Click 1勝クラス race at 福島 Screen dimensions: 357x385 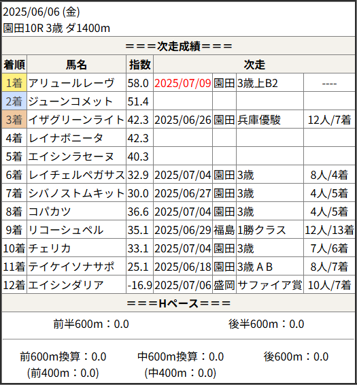(262, 230)
